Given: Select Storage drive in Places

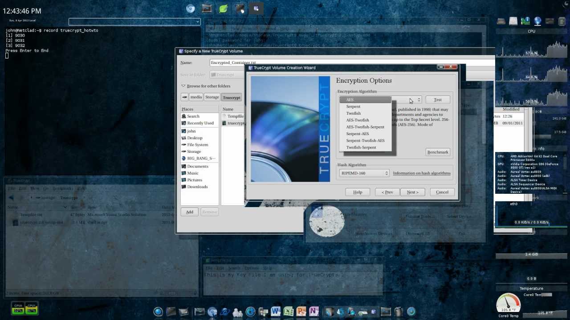Looking at the screenshot, I should tap(199, 152).
